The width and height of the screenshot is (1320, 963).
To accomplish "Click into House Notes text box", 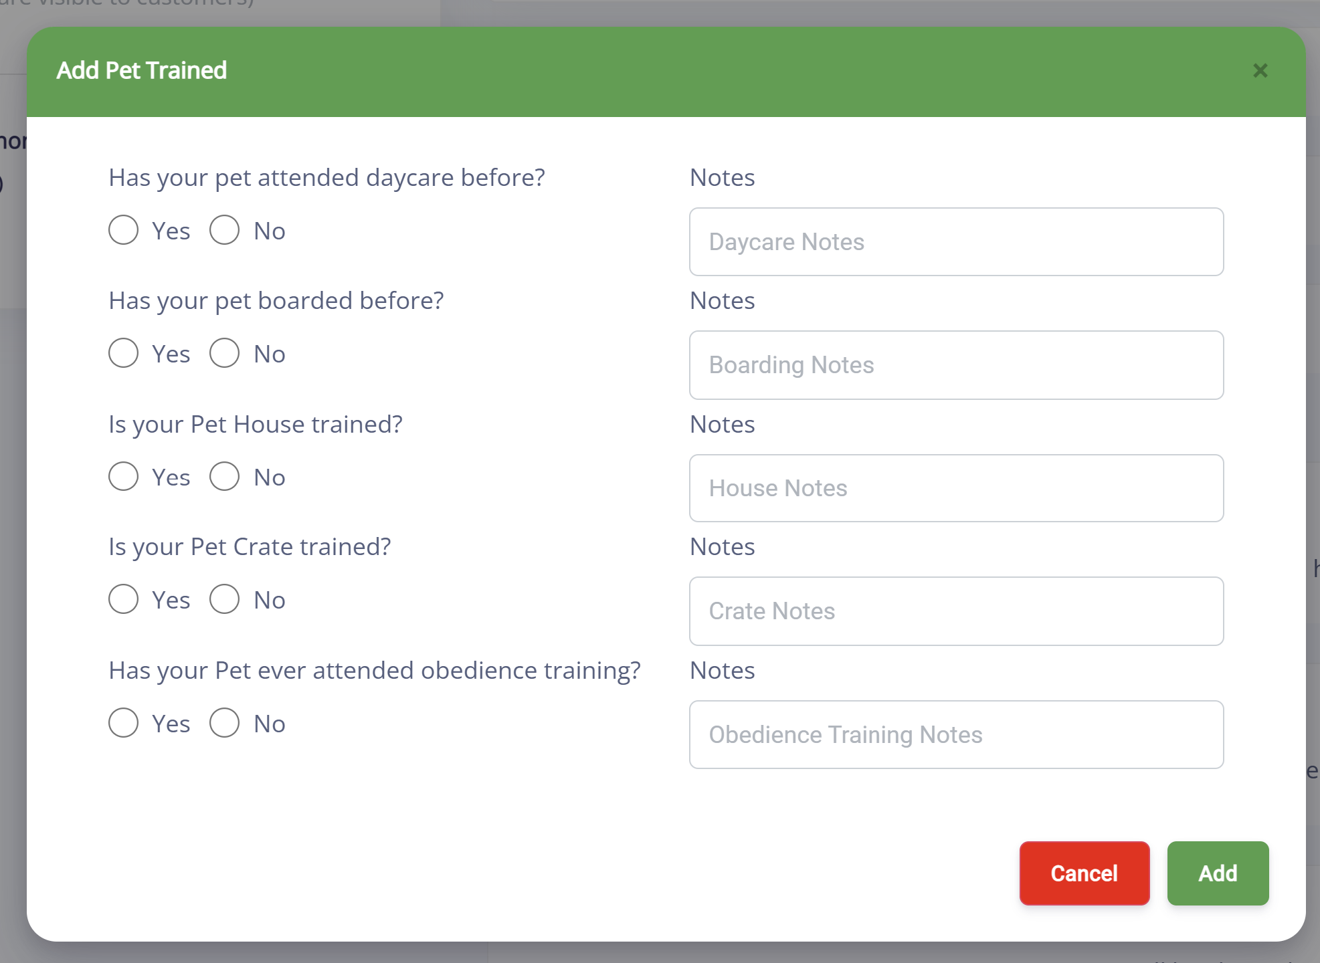I will click(956, 488).
